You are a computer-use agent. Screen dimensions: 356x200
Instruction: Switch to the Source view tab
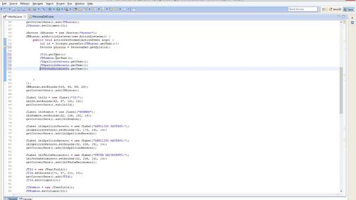[x=11, y=199]
